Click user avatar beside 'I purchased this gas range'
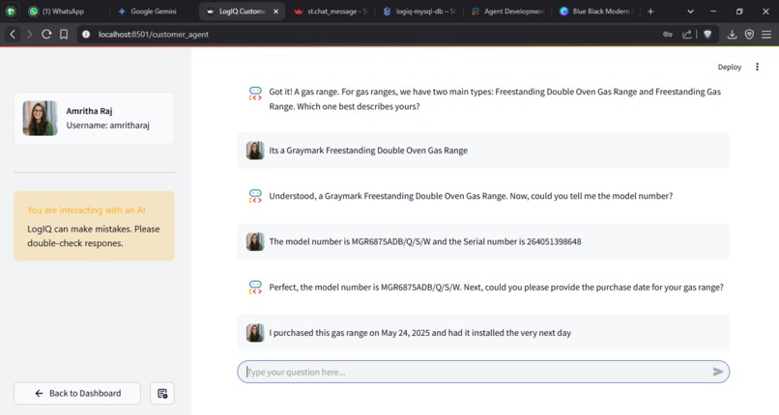The image size is (779, 415). tap(255, 333)
